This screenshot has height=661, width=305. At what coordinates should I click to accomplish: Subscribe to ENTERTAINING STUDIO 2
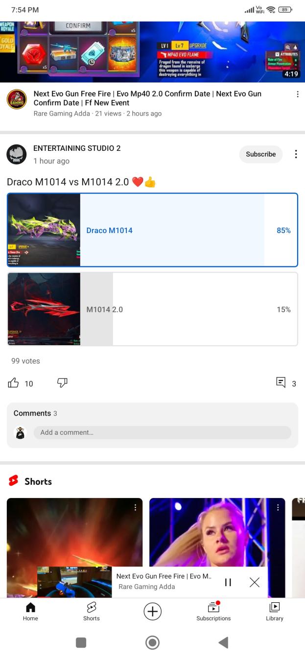pyautogui.click(x=261, y=154)
